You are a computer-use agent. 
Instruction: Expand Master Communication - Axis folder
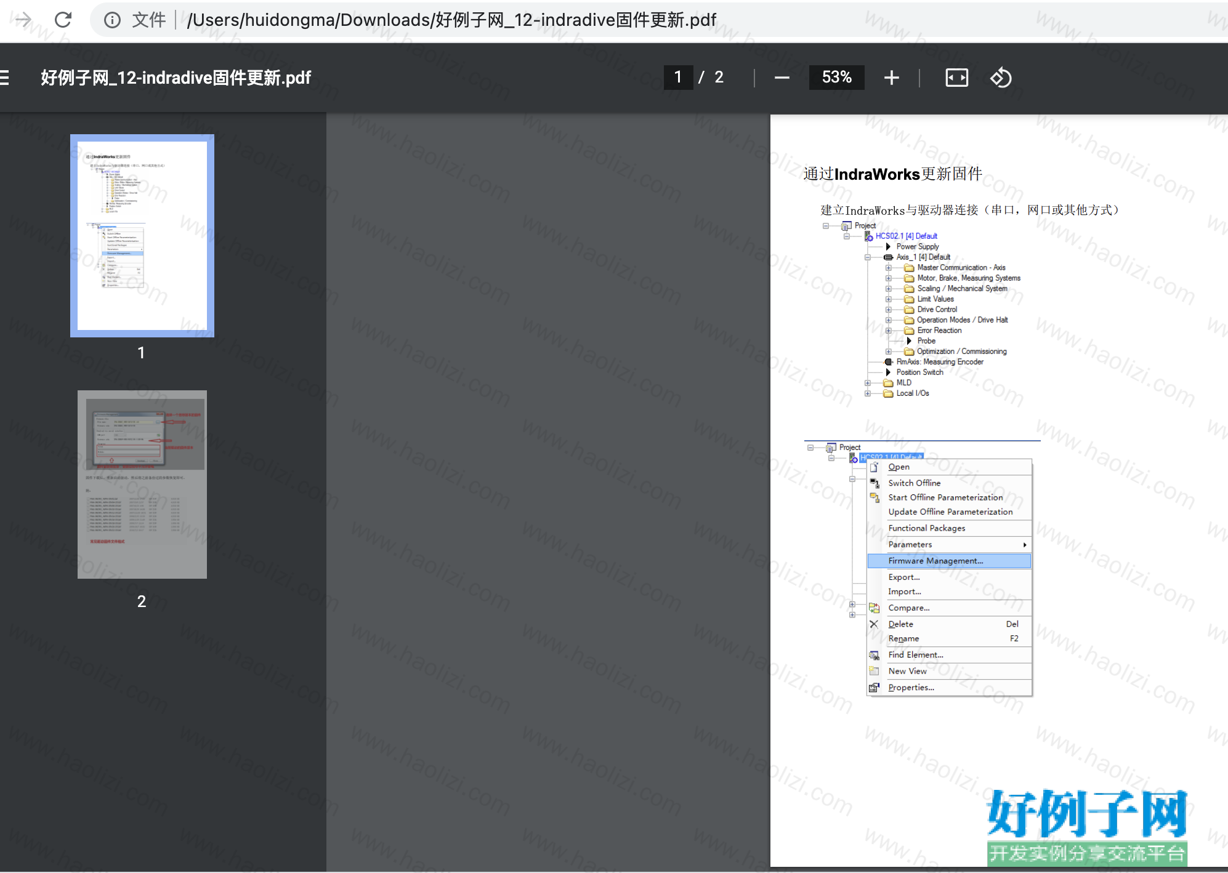888,268
